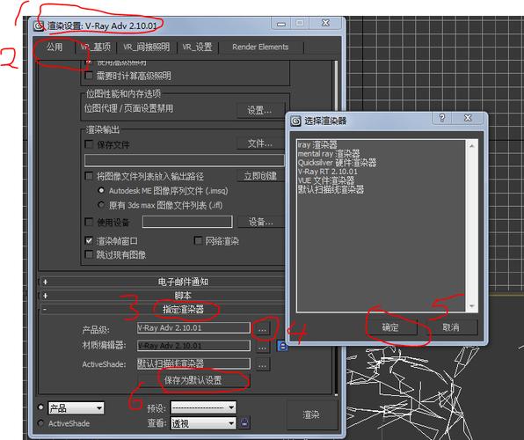This screenshot has width=524, height=440.
Task: Click the renderer list scrollbar down arrow
Action: click(471, 306)
